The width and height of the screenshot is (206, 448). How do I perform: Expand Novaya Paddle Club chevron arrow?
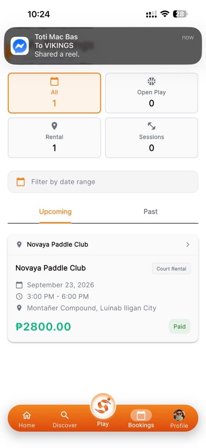(188, 245)
